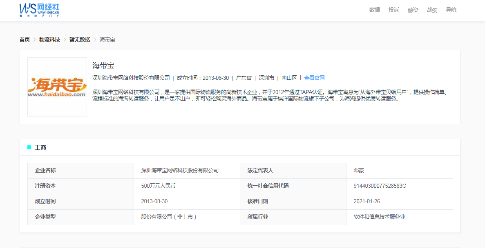Click the 软件和信息技术服务业 value cell
The height and width of the screenshot is (248, 485).
[400, 217]
